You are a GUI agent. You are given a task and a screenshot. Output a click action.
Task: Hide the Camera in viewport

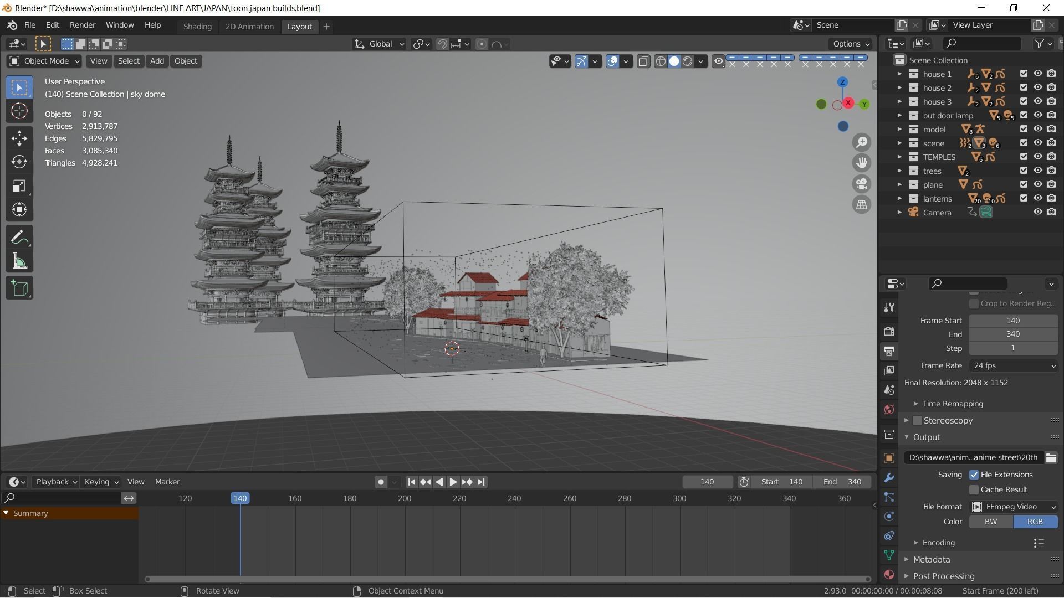click(1037, 212)
